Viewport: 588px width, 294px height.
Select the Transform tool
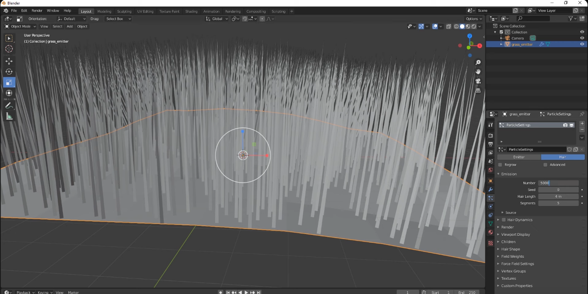click(x=9, y=93)
